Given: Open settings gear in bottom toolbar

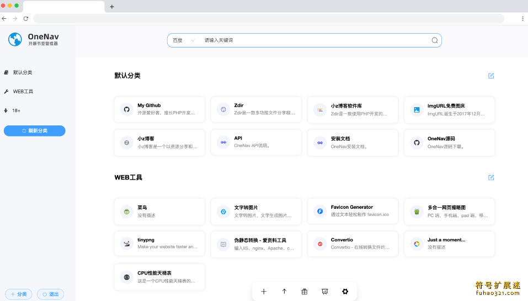Looking at the screenshot, I should tap(345, 292).
